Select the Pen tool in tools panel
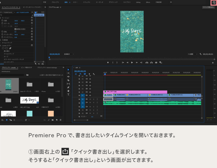Viewport: 217px width, 168px height. pyautogui.click(x=68, y=88)
